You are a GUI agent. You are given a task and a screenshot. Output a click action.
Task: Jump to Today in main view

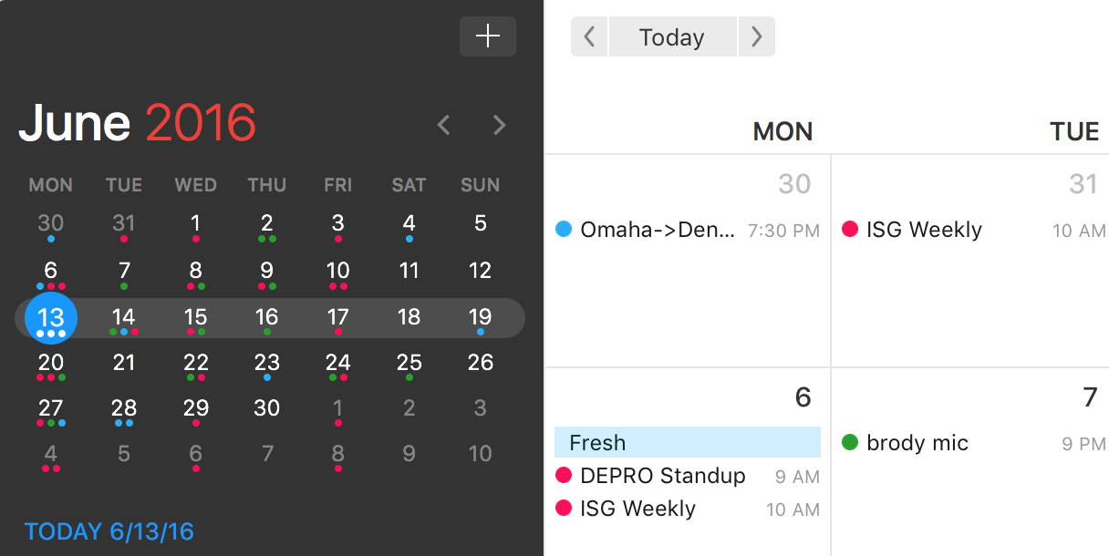(672, 37)
